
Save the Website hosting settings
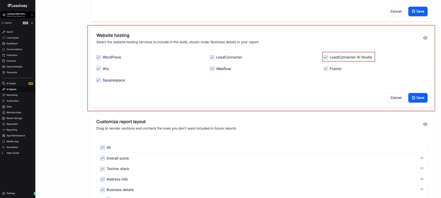[x=418, y=98]
